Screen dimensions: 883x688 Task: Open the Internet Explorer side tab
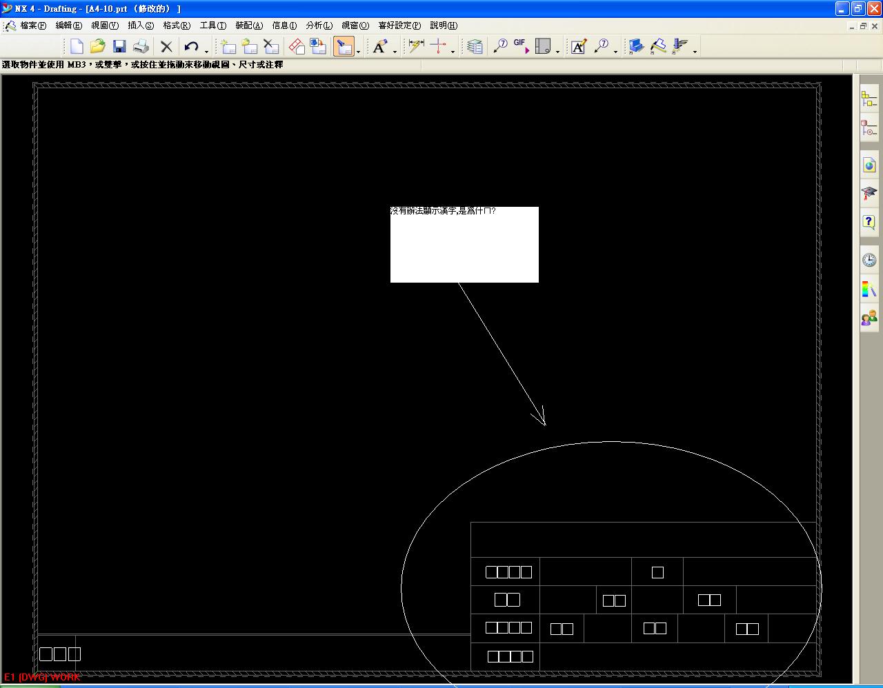click(x=869, y=165)
